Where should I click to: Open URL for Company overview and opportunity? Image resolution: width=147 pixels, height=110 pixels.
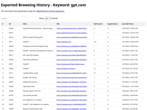coord(72,46)
